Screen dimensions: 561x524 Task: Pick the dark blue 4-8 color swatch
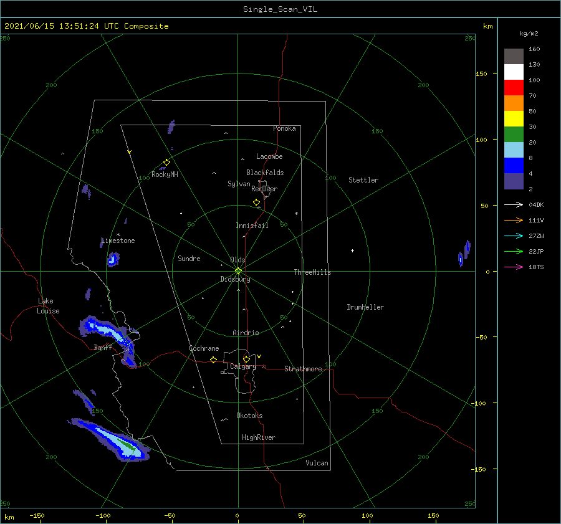pos(514,165)
